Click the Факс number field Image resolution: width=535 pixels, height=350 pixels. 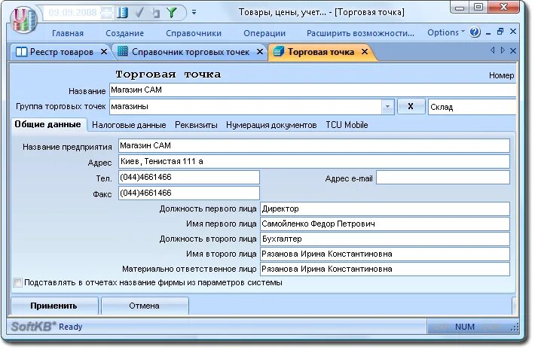[189, 193]
